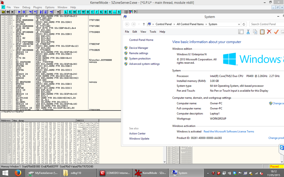This screenshot has width=284, height=177.
Task: Click the red X Delete icon
Action: (269, 32)
